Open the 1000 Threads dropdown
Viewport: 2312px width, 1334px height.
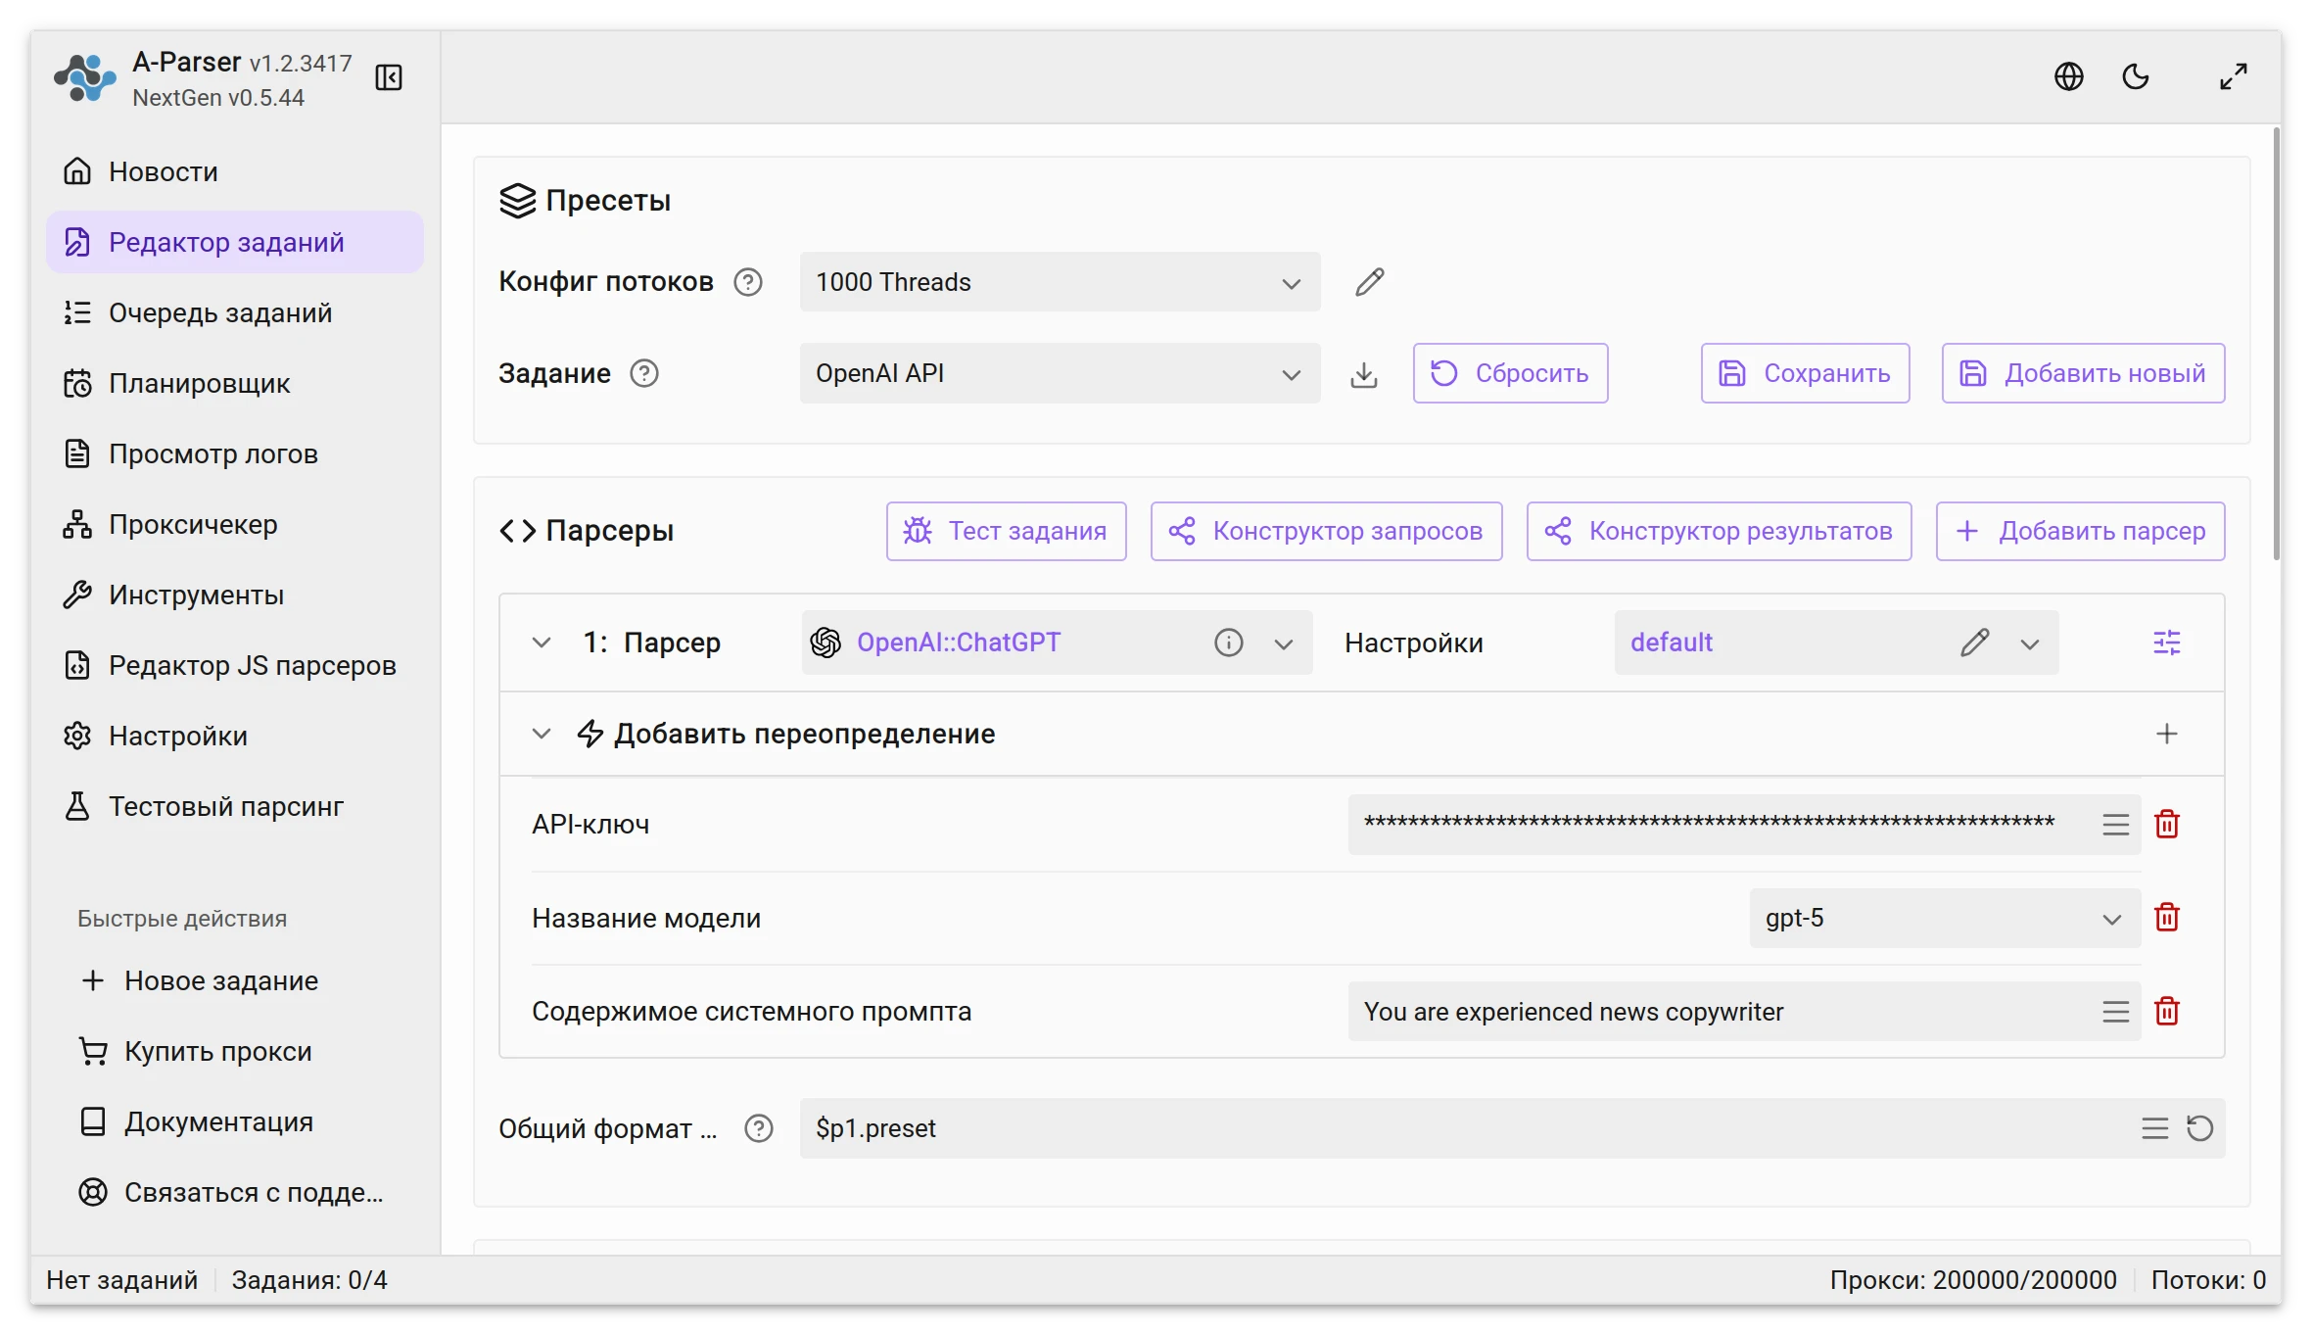(1060, 282)
